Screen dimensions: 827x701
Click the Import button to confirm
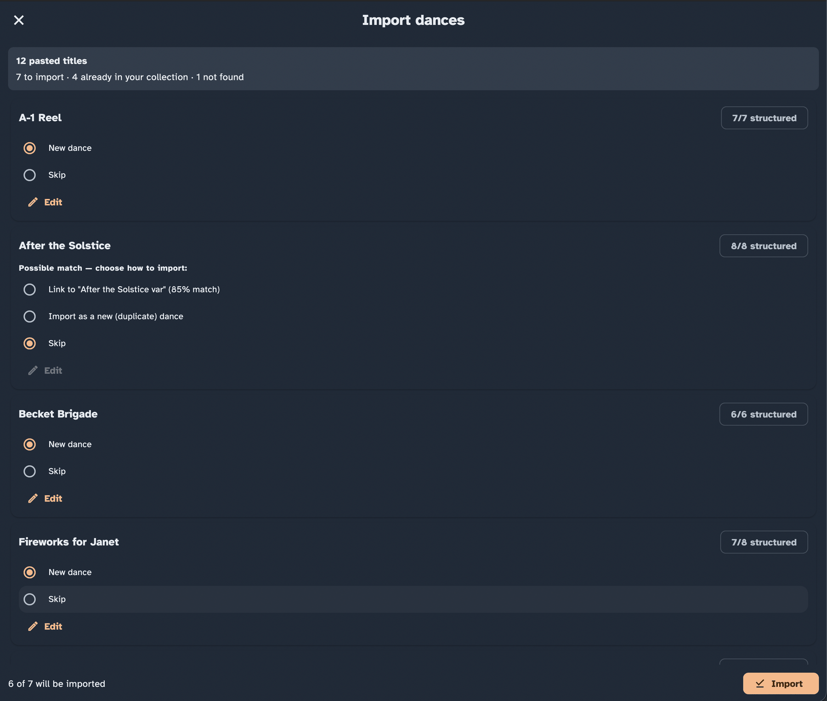click(781, 684)
